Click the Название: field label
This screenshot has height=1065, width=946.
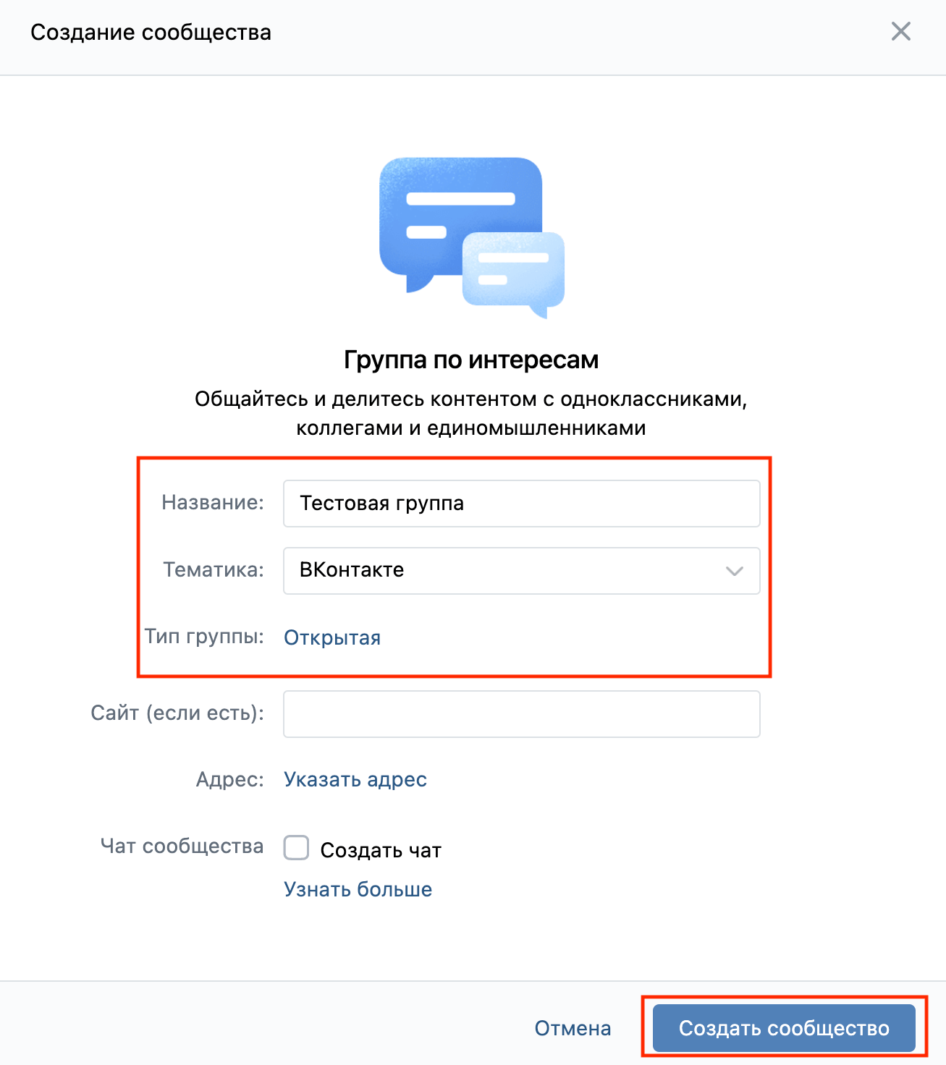[x=213, y=502]
